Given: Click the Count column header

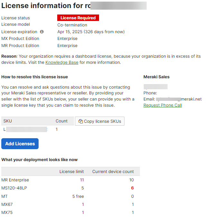Looking at the screenshot, I should click(61, 121).
